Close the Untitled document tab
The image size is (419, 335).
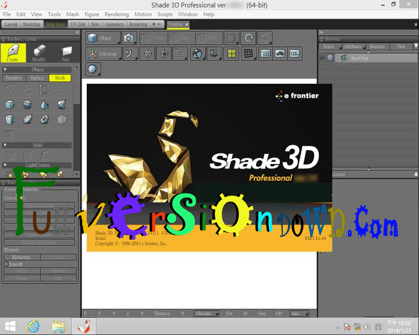[187, 24]
